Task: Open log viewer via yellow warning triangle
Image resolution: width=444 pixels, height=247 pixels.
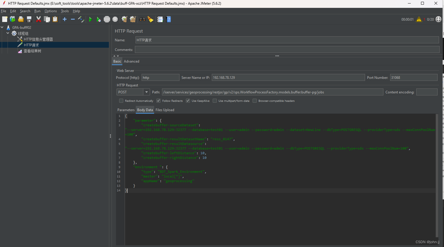Action: [419, 19]
